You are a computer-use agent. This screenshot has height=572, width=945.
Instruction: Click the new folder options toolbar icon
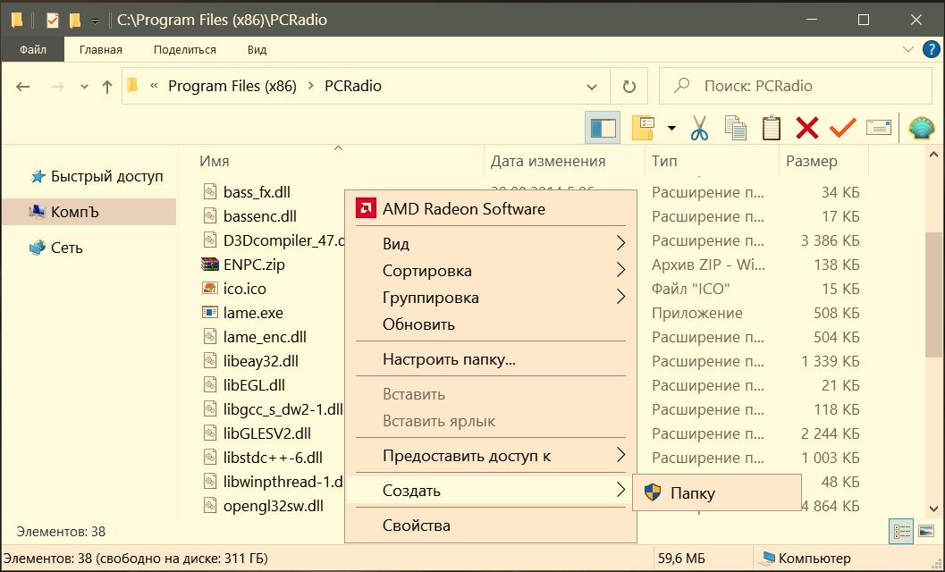[x=643, y=128]
